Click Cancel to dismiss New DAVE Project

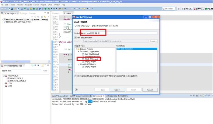point(150,90)
